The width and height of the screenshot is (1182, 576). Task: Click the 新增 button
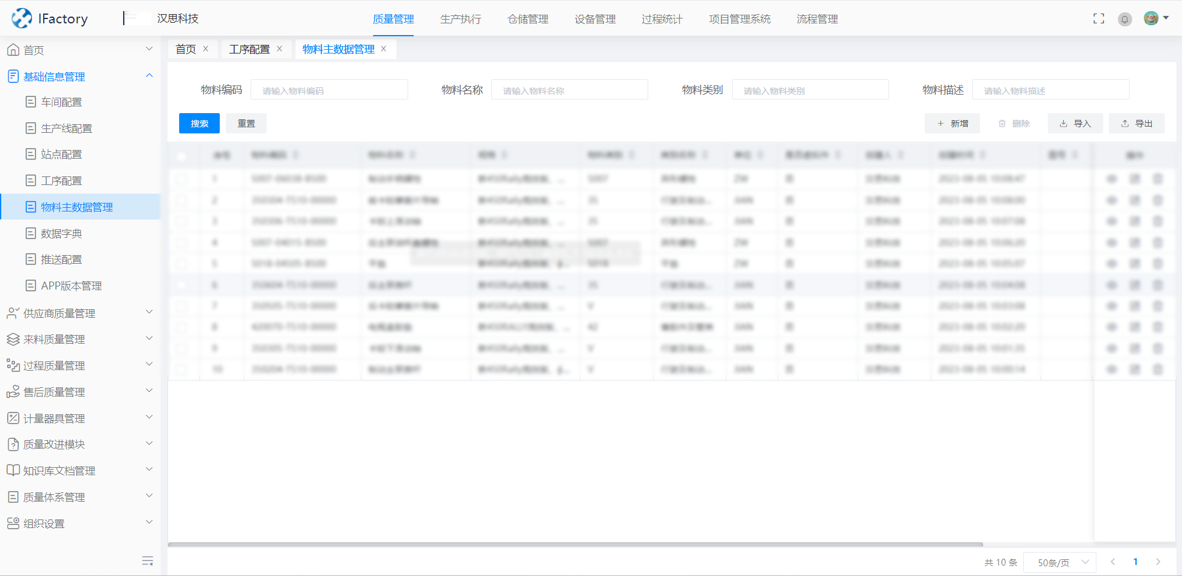(x=952, y=124)
